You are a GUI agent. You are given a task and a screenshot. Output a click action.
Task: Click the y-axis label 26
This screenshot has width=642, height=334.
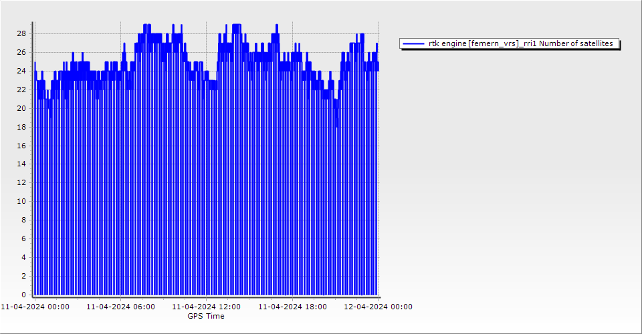tap(21, 52)
